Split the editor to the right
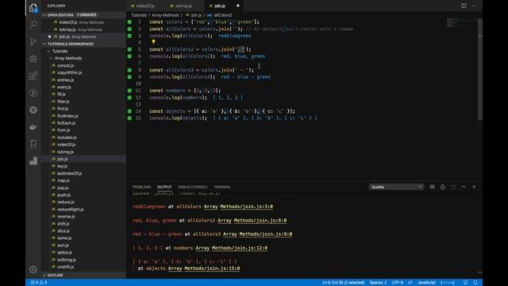 (x=464, y=6)
